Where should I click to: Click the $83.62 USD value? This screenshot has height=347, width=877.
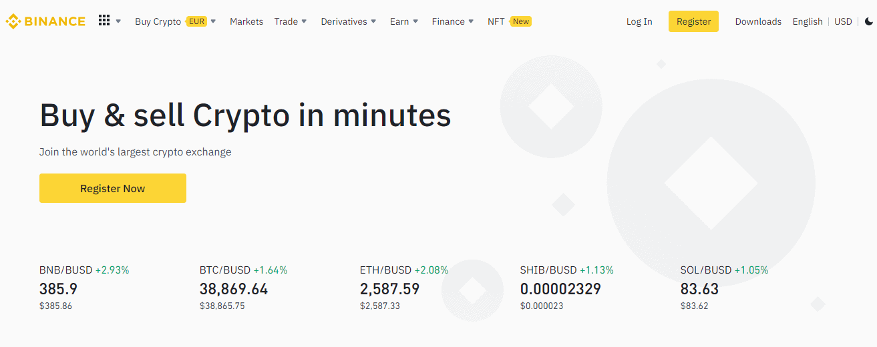(x=695, y=306)
